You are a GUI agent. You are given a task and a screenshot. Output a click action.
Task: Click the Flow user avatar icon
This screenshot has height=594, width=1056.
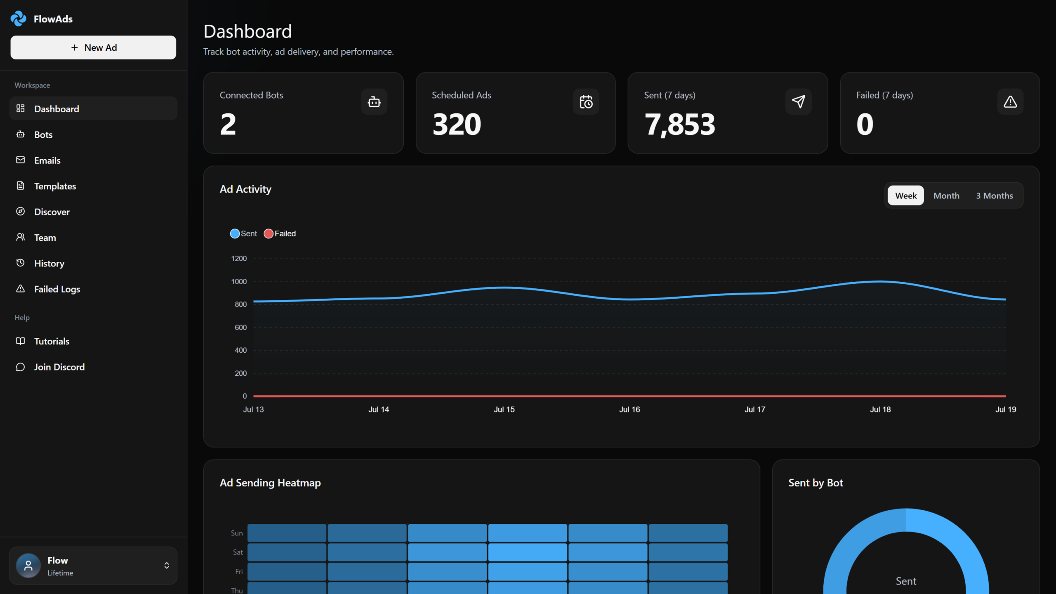tap(28, 566)
